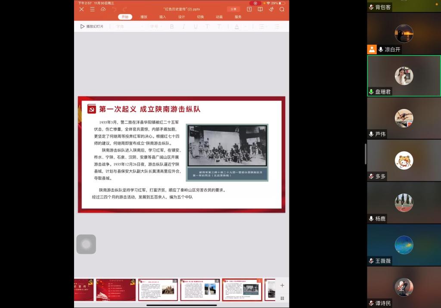Click the slide number page icon
The height and width of the screenshot is (308, 441).
(x=249, y=9)
